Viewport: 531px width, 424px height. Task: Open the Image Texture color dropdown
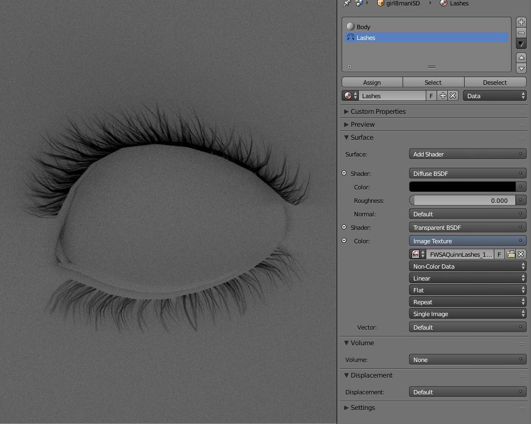click(468, 241)
